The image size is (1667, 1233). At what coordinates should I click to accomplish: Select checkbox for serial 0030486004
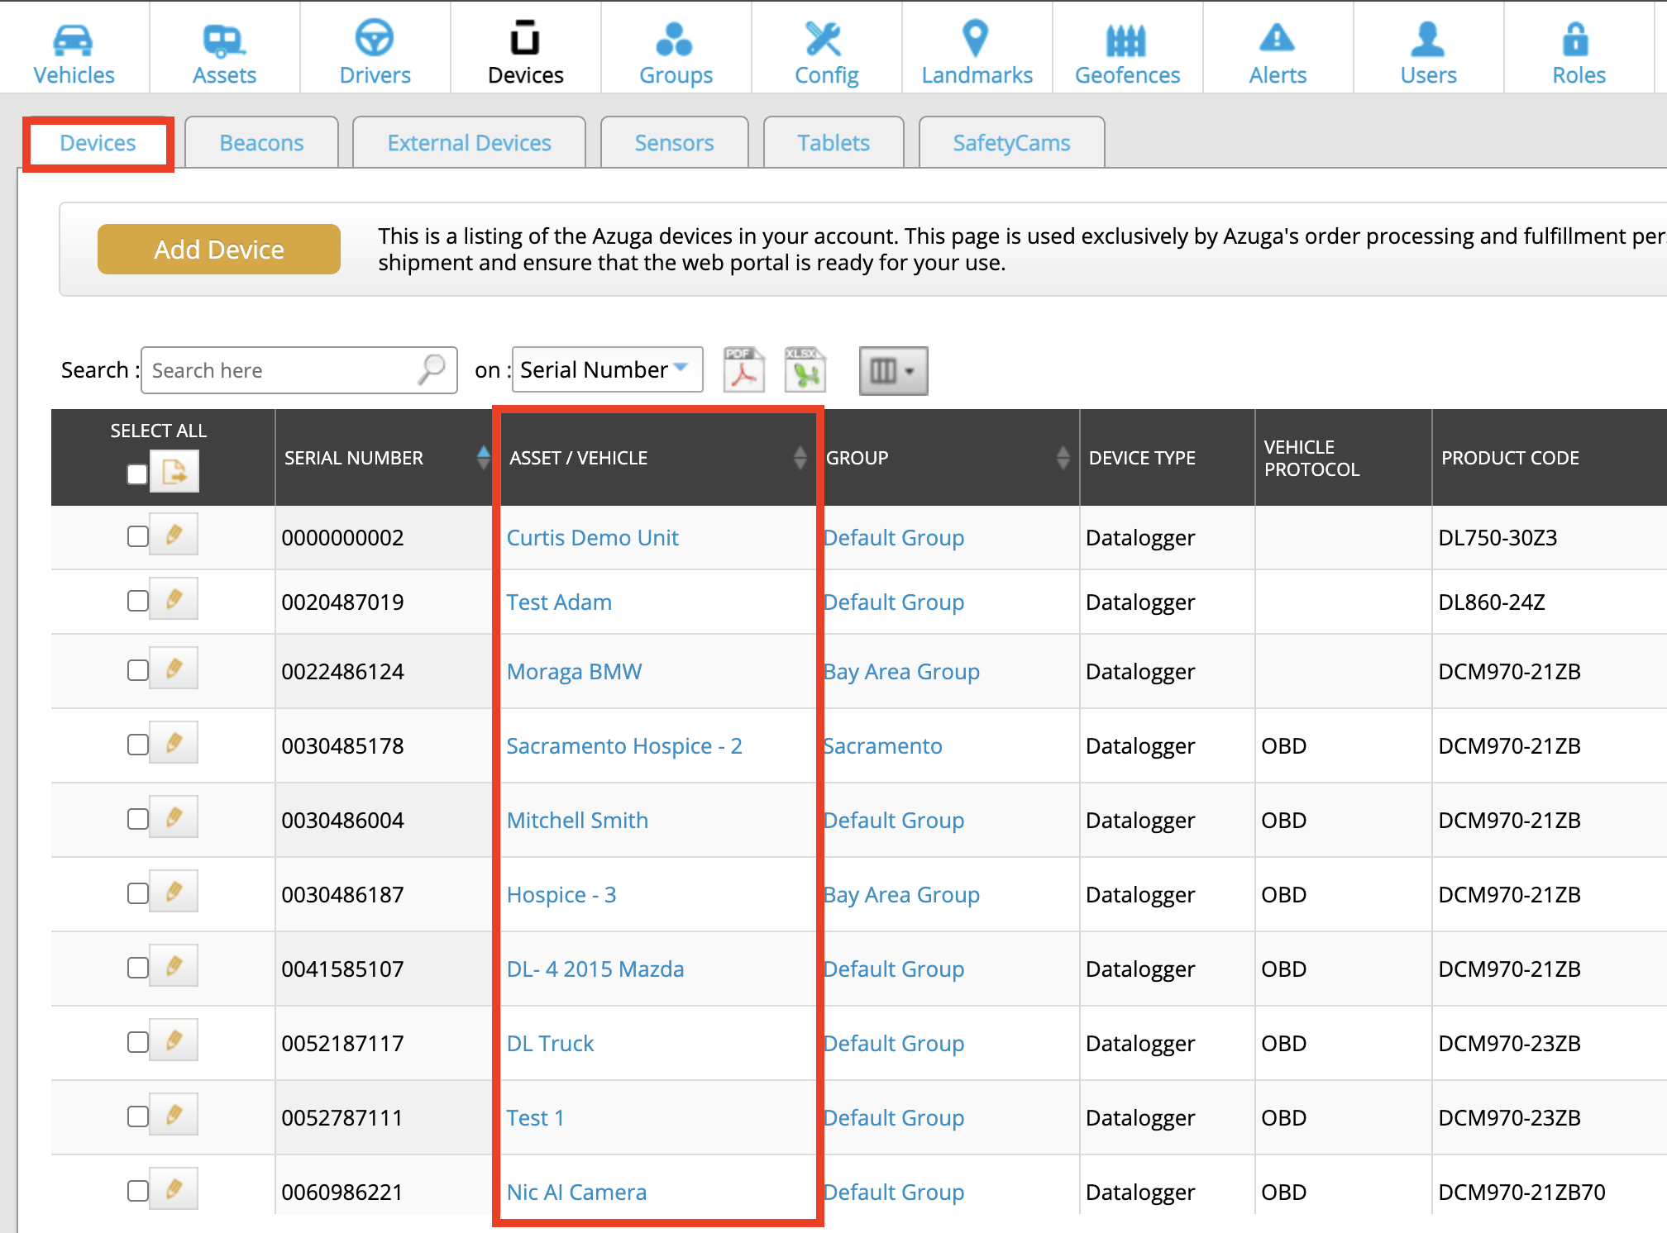[138, 819]
